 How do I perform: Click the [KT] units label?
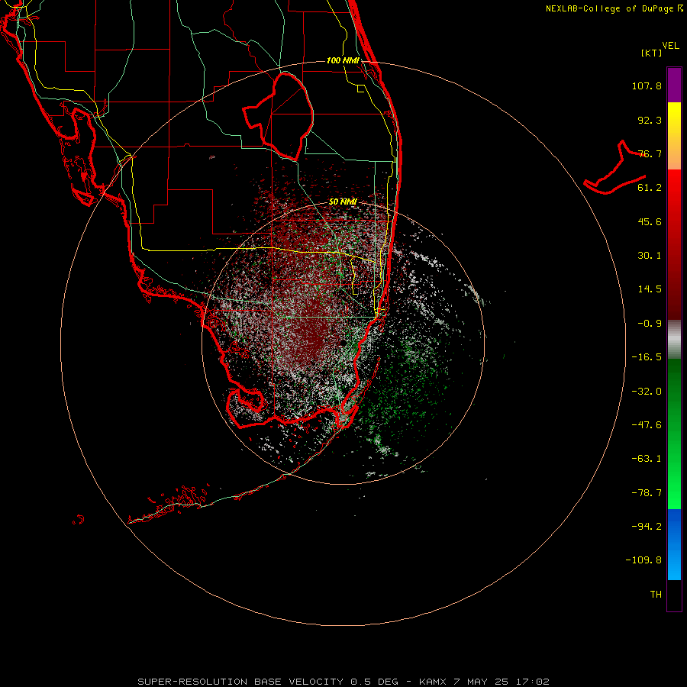[x=652, y=53]
